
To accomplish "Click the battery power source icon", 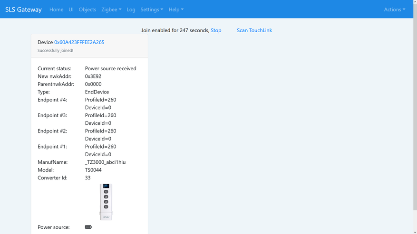I will click(88, 227).
